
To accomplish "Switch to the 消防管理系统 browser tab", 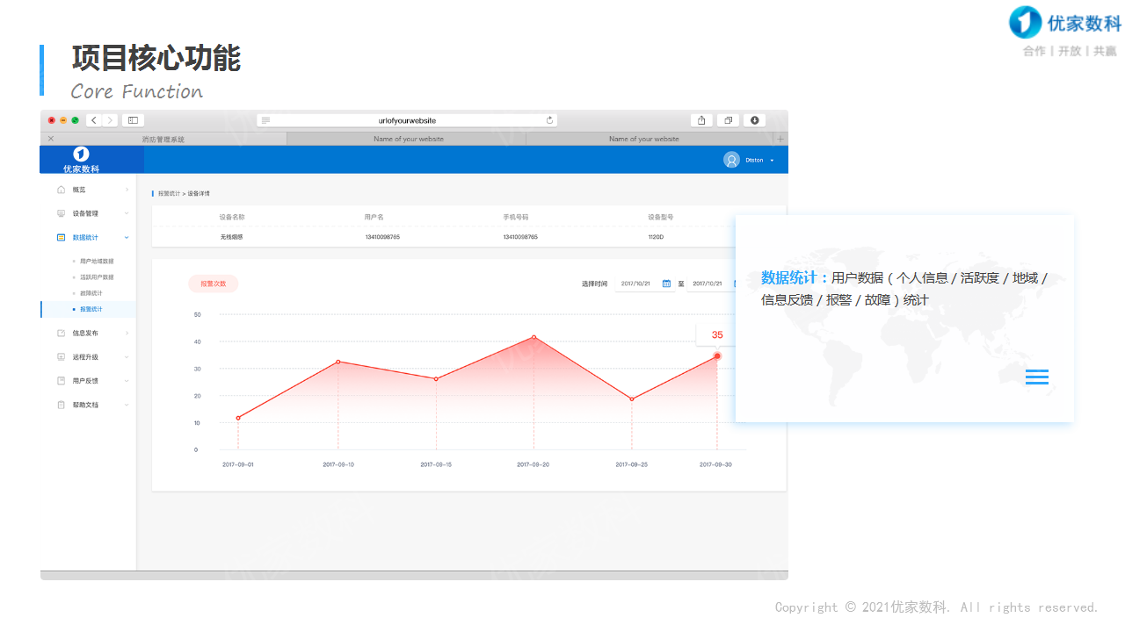I will click(x=163, y=139).
